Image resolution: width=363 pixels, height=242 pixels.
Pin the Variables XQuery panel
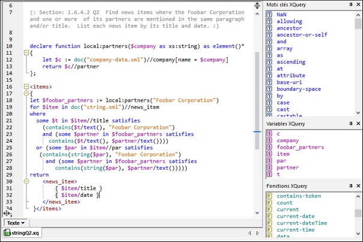tap(350, 124)
